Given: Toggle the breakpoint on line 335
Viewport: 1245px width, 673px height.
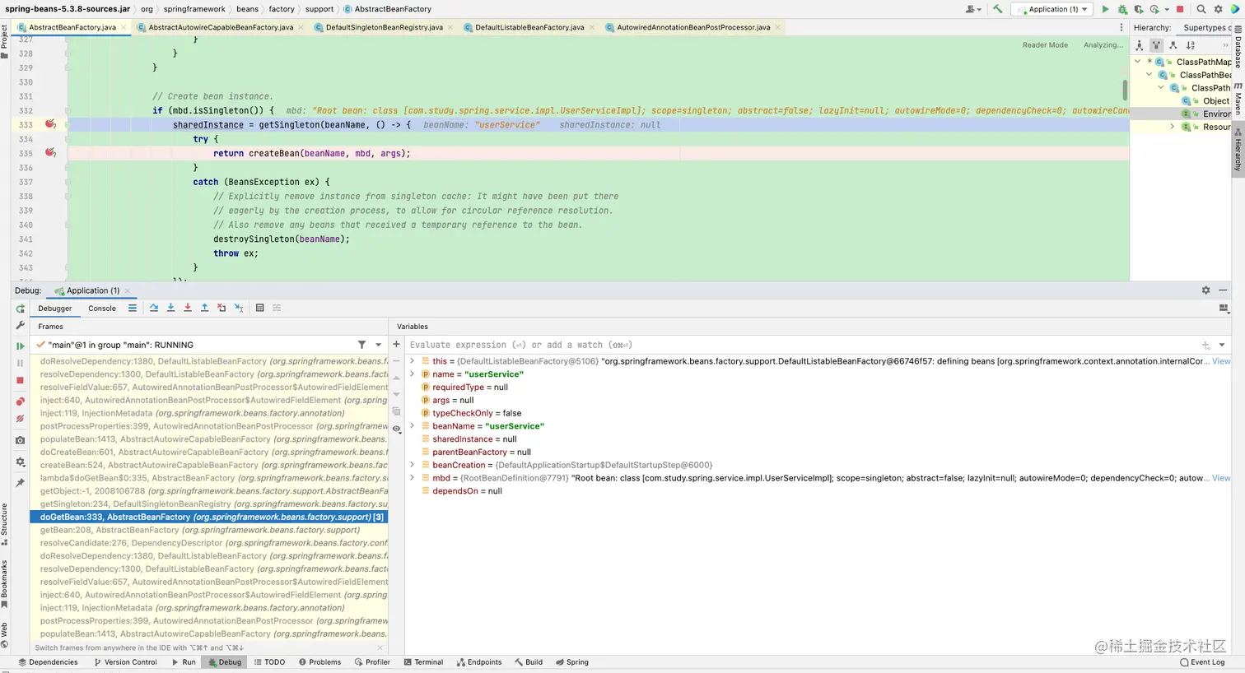Looking at the screenshot, I should click(x=50, y=152).
